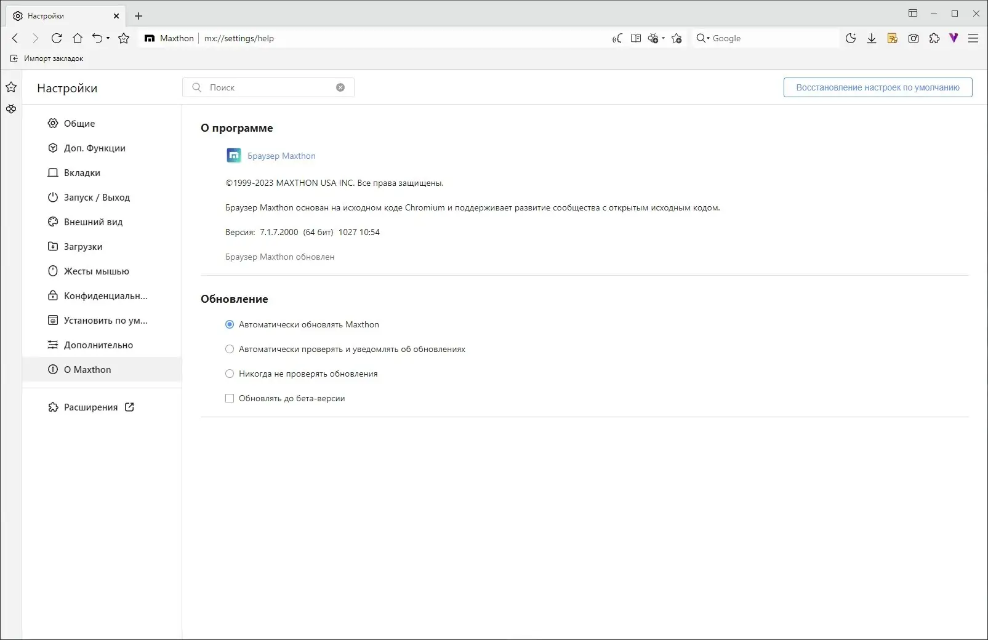The height and width of the screenshot is (640, 988).
Task: Enable "Обновлять до бета-версии" checkbox
Action: pyautogui.click(x=230, y=398)
